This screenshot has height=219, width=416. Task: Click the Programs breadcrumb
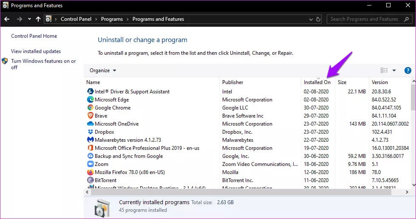pos(112,19)
